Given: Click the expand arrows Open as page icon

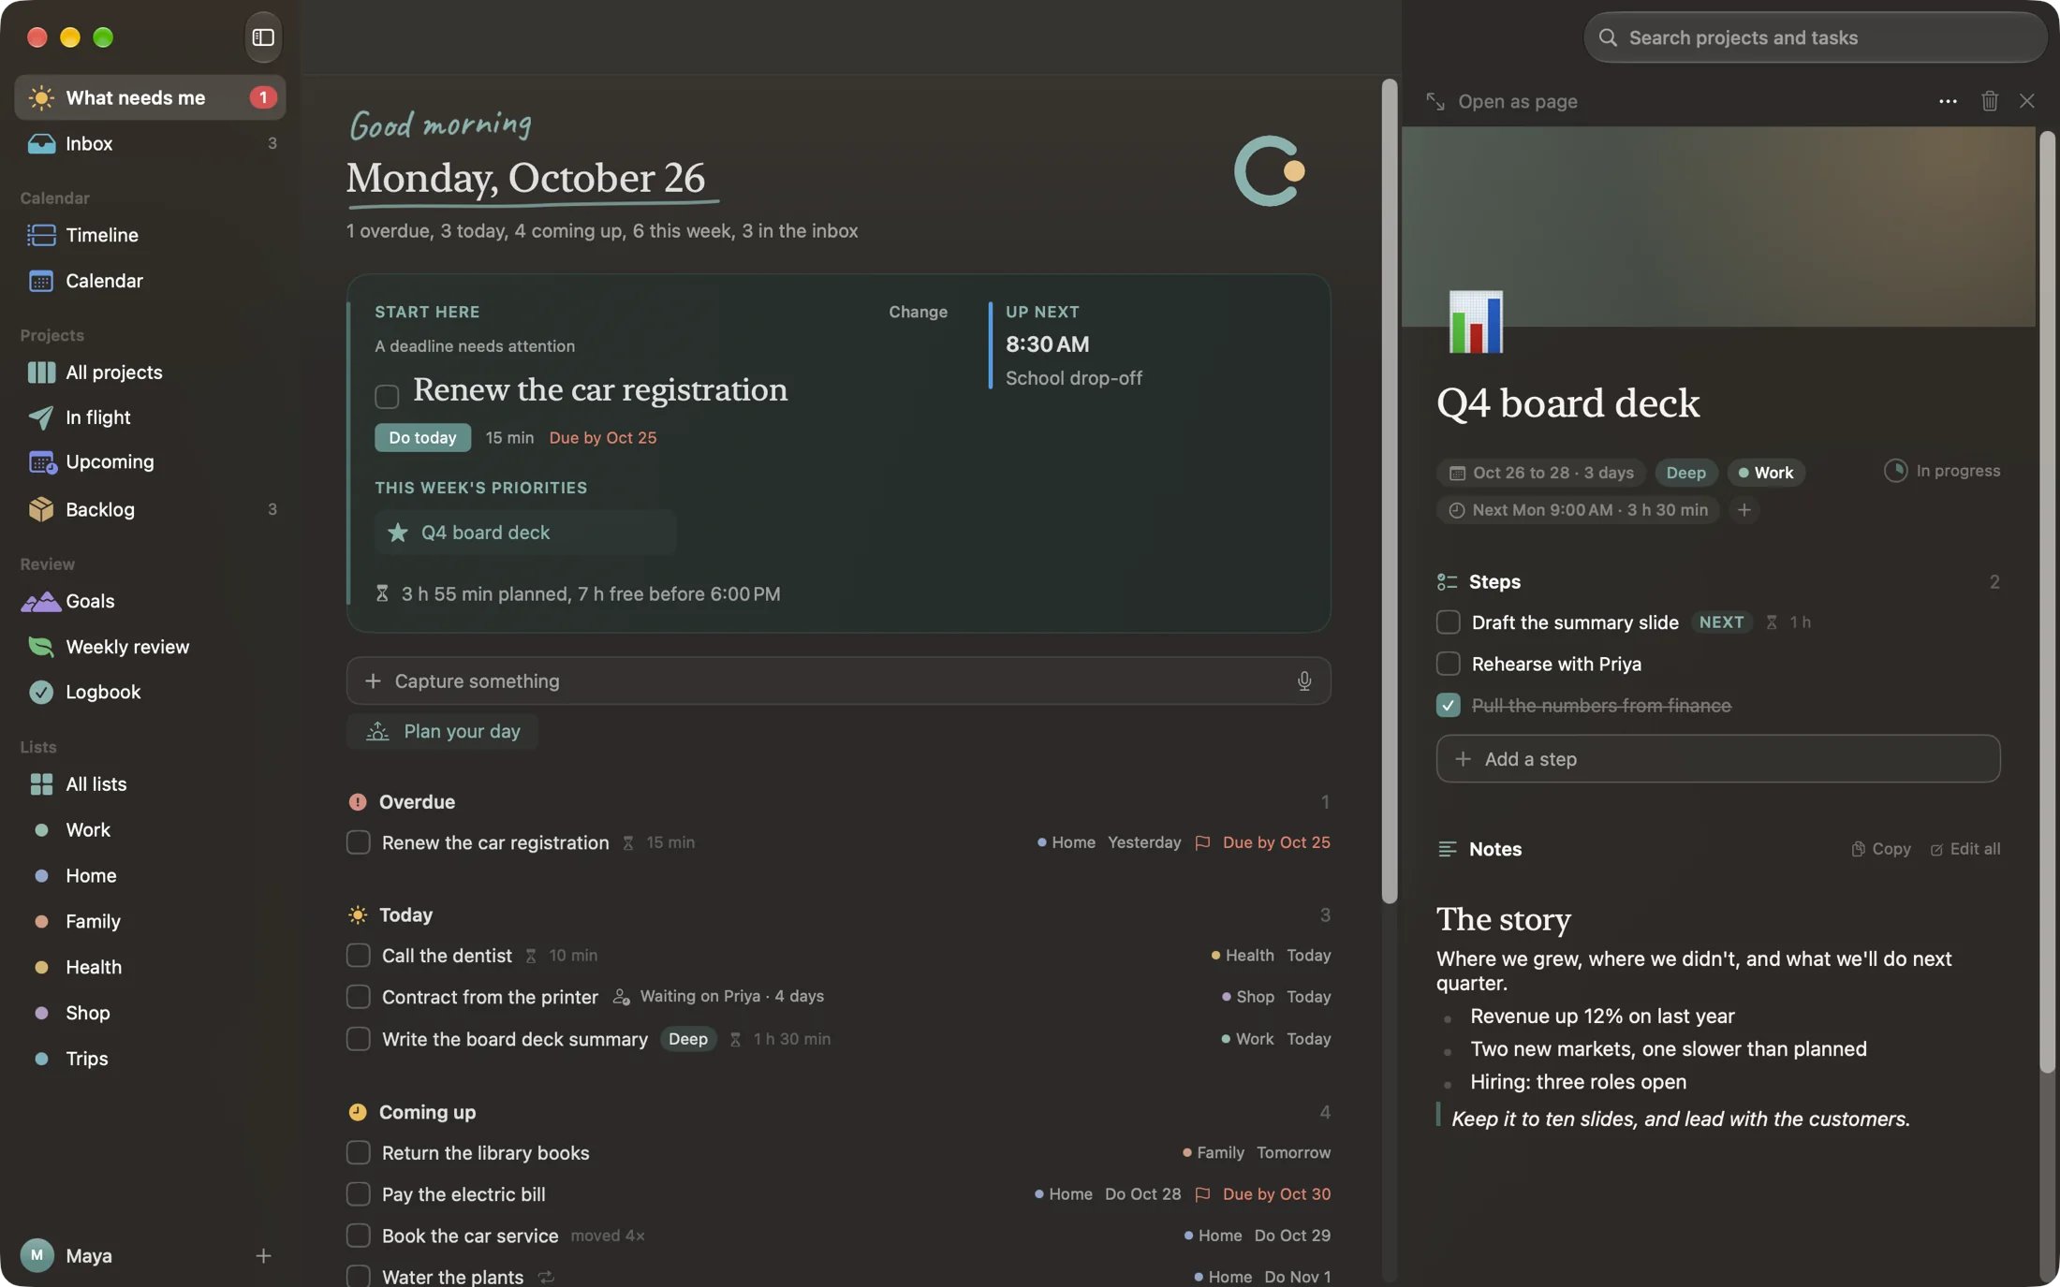Looking at the screenshot, I should tap(1435, 101).
